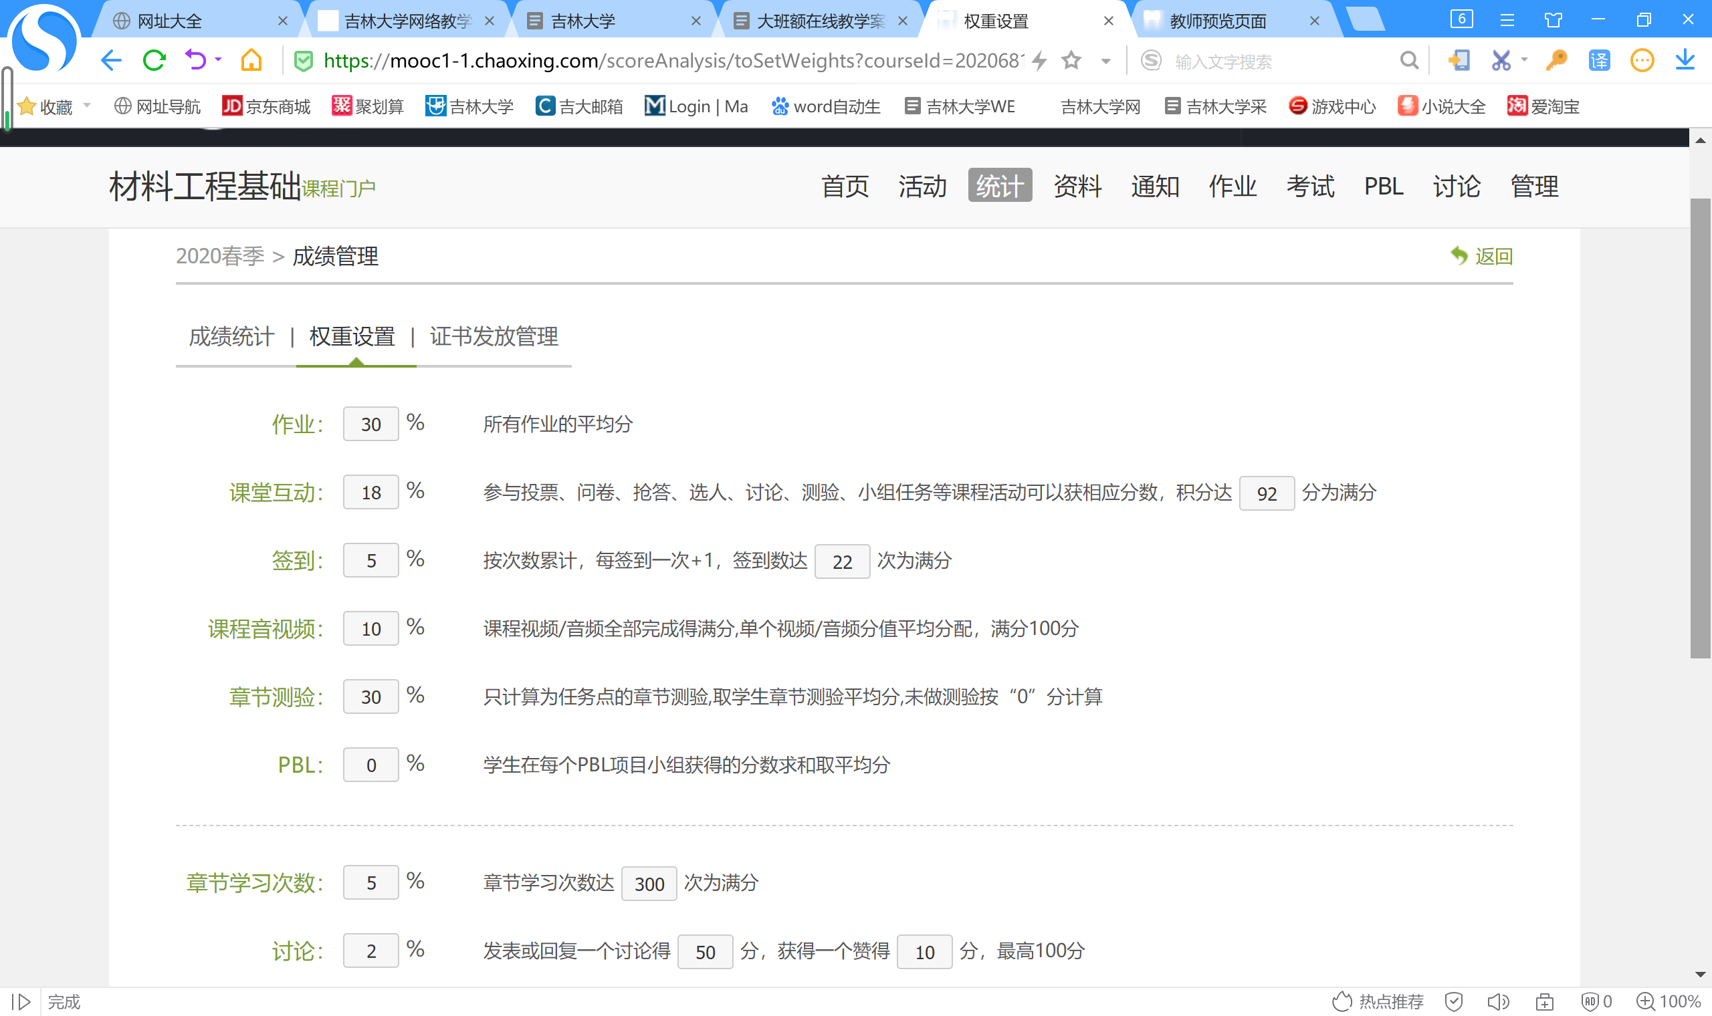The image size is (1712, 1016).
Task: Click the search magnifier icon
Action: coord(1408,60)
